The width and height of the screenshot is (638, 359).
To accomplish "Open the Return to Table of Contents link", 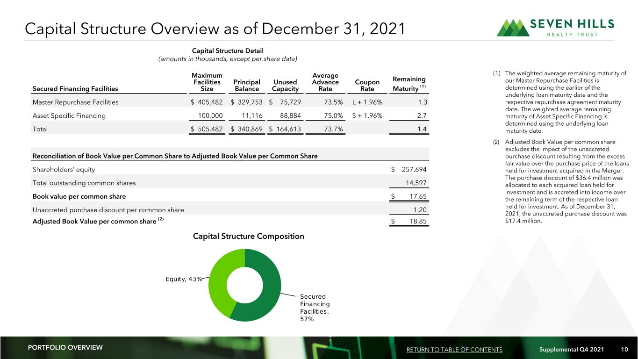I will (454, 350).
